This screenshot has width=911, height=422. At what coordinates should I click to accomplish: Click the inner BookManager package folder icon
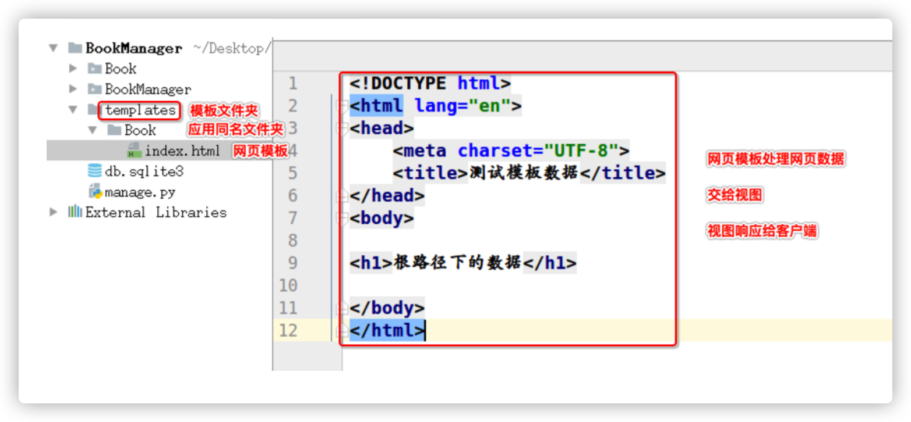coord(95,89)
